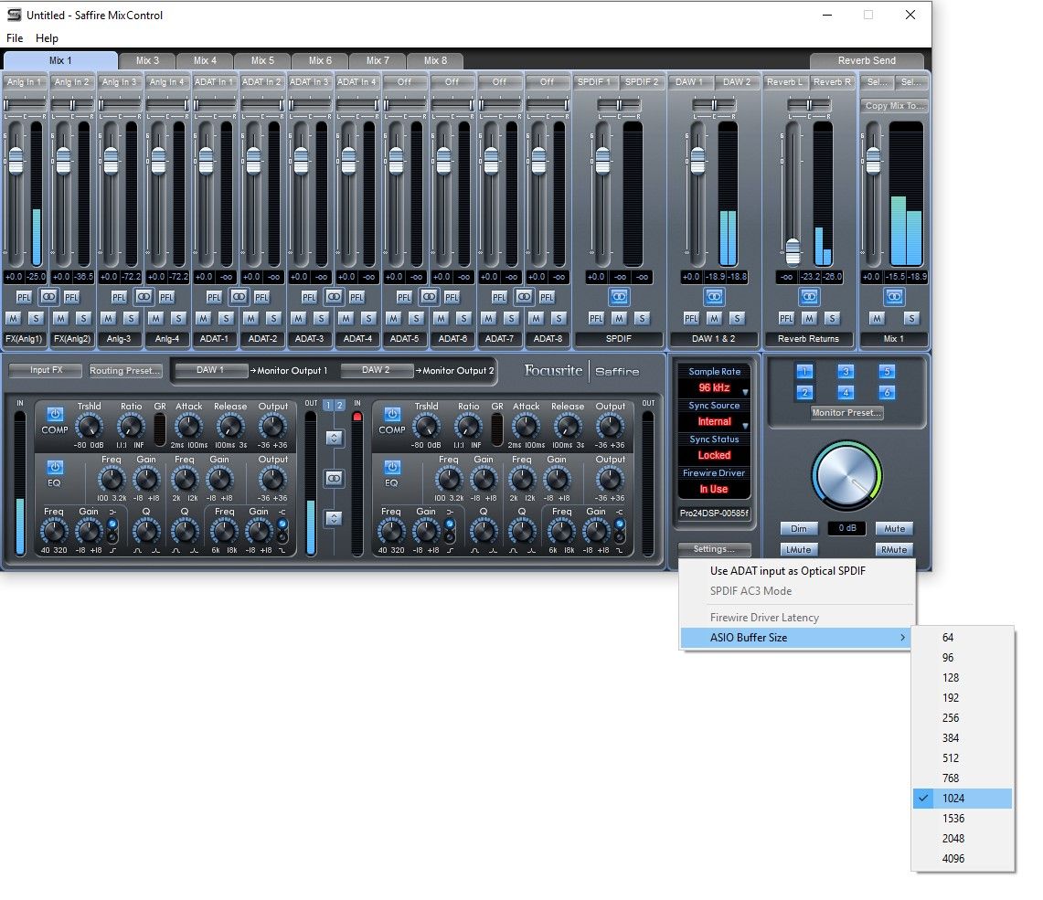
Task: Toggle the right channel EQ power button
Action: tap(392, 467)
